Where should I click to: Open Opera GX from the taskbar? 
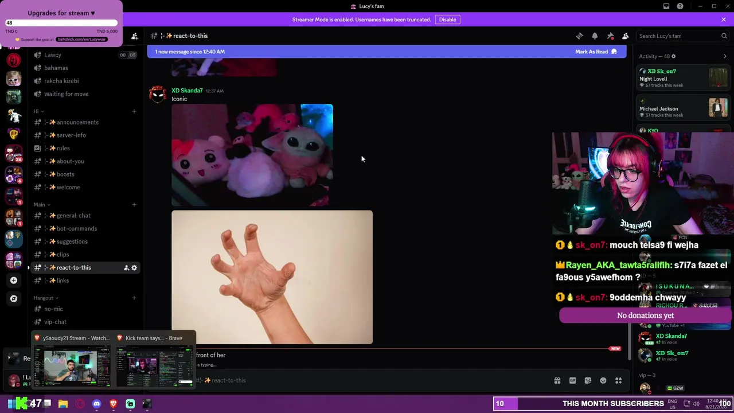80,404
